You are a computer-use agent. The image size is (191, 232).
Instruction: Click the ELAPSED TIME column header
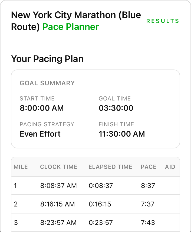coord(110,167)
